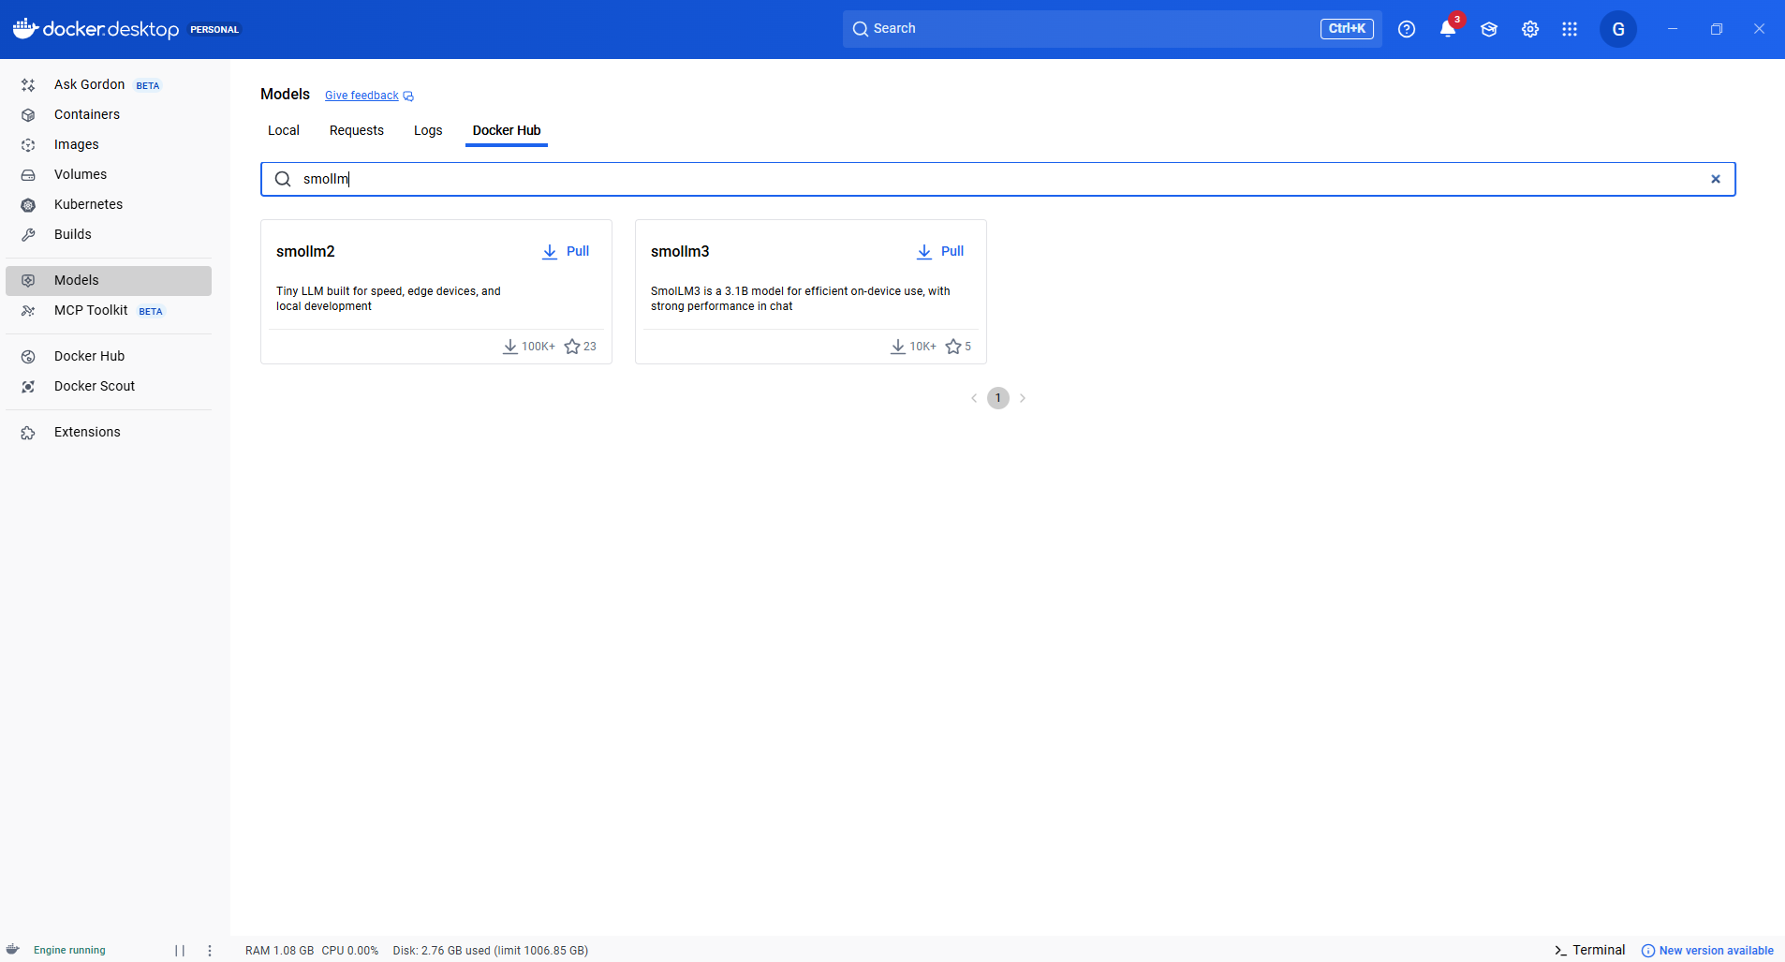Viewport: 1785px width, 962px height.
Task: Click the Docker Hub sidebar icon
Action: coord(28,357)
